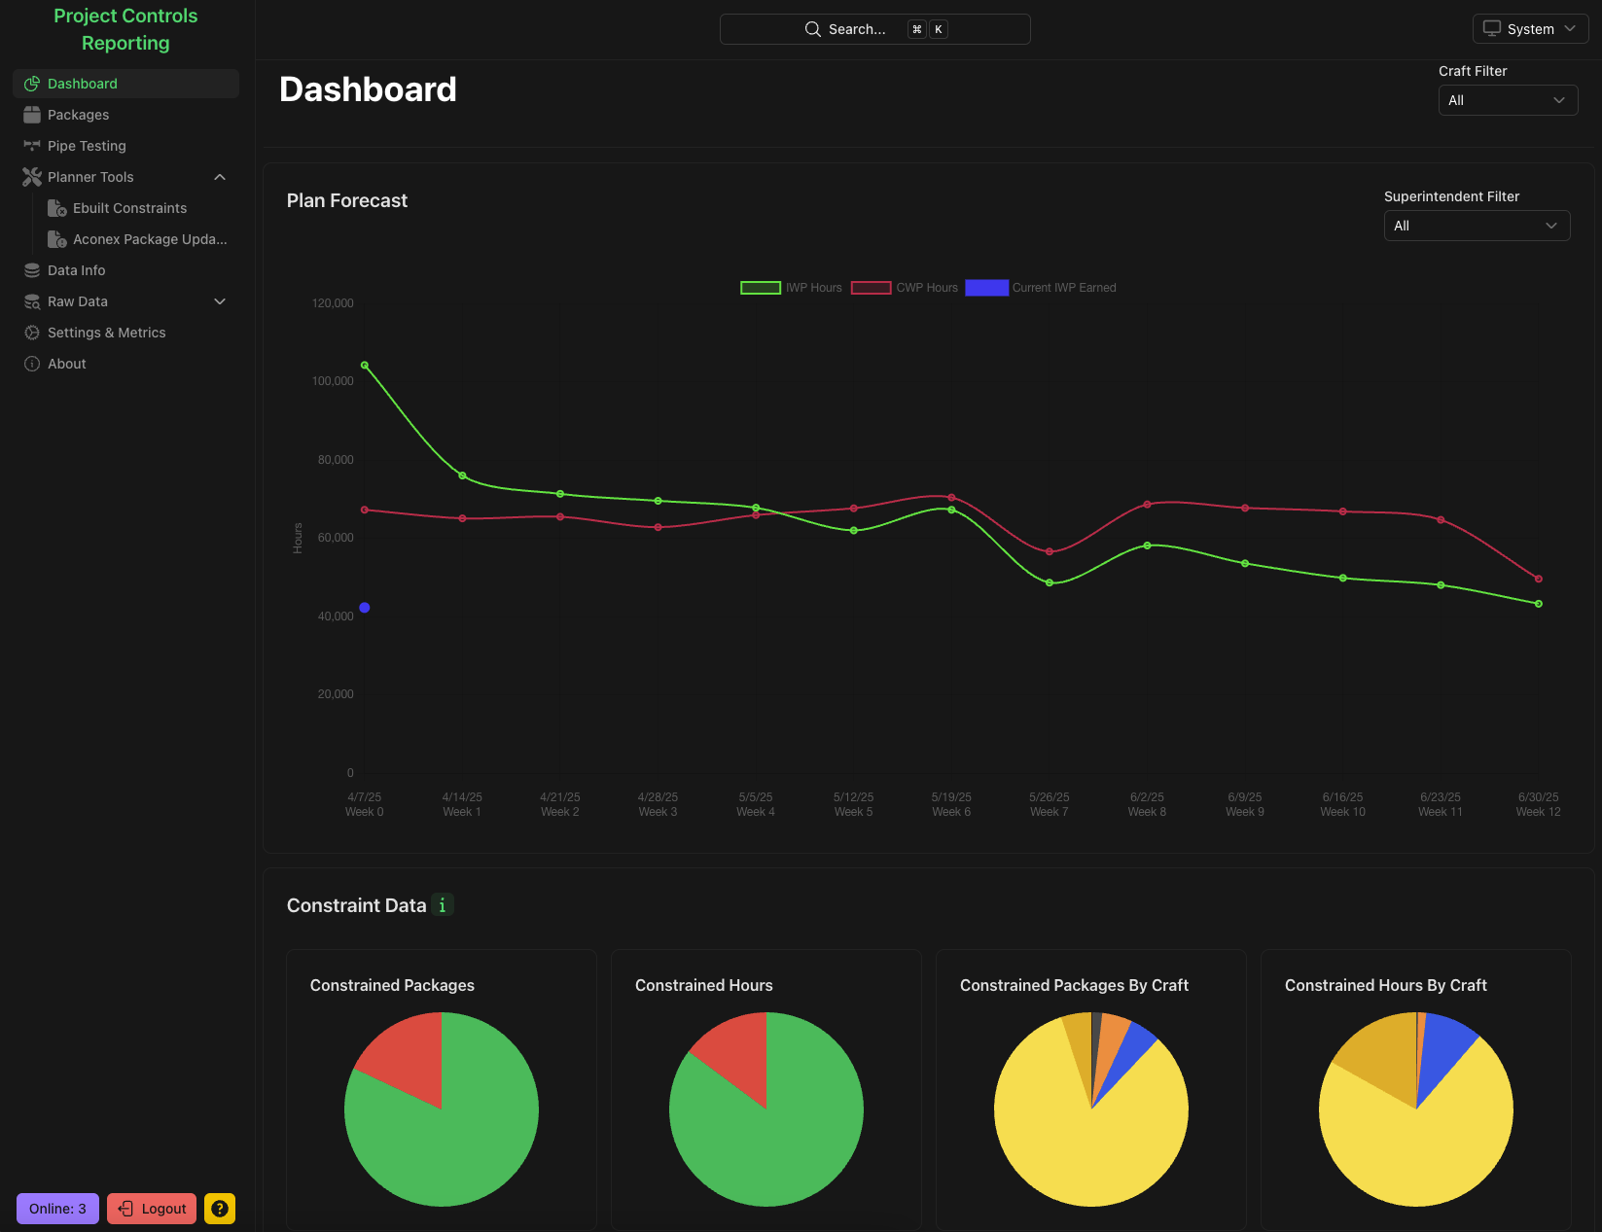Open Ebuilt Constraints in sidebar
This screenshot has width=1602, height=1232.
point(129,208)
